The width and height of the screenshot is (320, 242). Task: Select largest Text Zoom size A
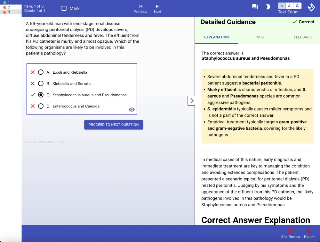pos(297,6)
